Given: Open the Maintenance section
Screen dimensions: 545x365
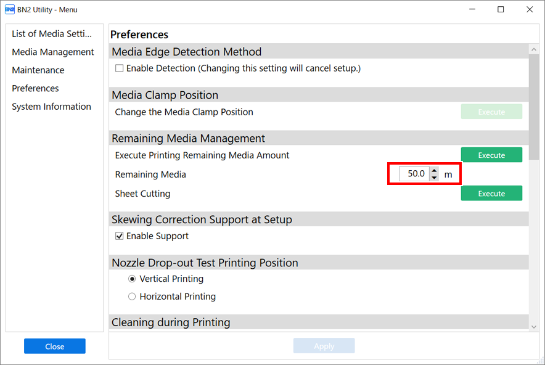Looking at the screenshot, I should 38,70.
